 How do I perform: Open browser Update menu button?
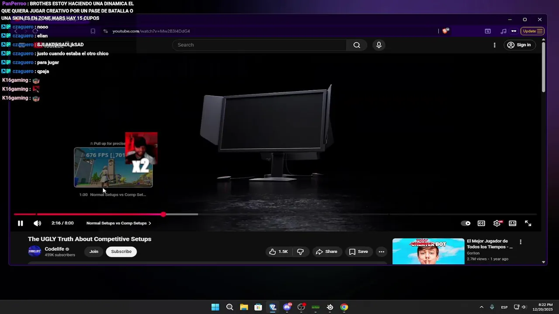click(x=532, y=31)
